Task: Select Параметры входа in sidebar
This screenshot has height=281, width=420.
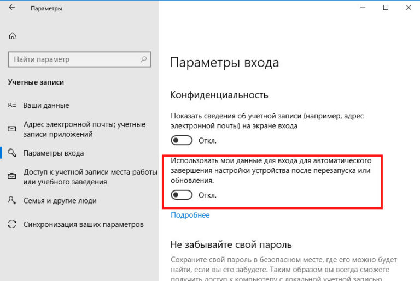Action: tap(53, 153)
